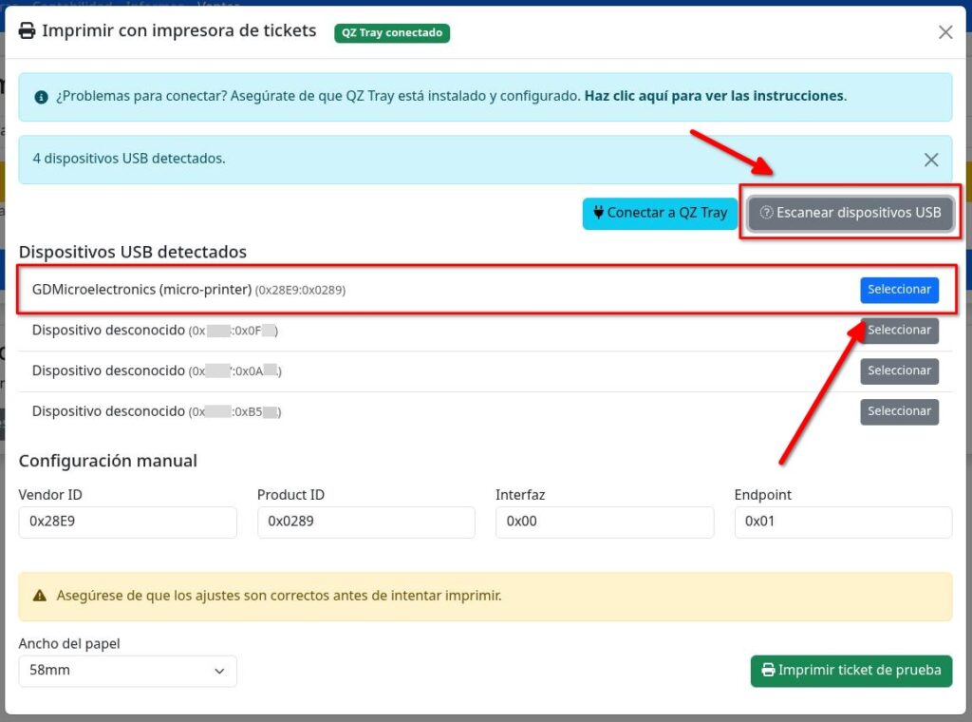Image resolution: width=972 pixels, height=722 pixels.
Task: Click the Vendor ID input field
Action: coord(127,522)
